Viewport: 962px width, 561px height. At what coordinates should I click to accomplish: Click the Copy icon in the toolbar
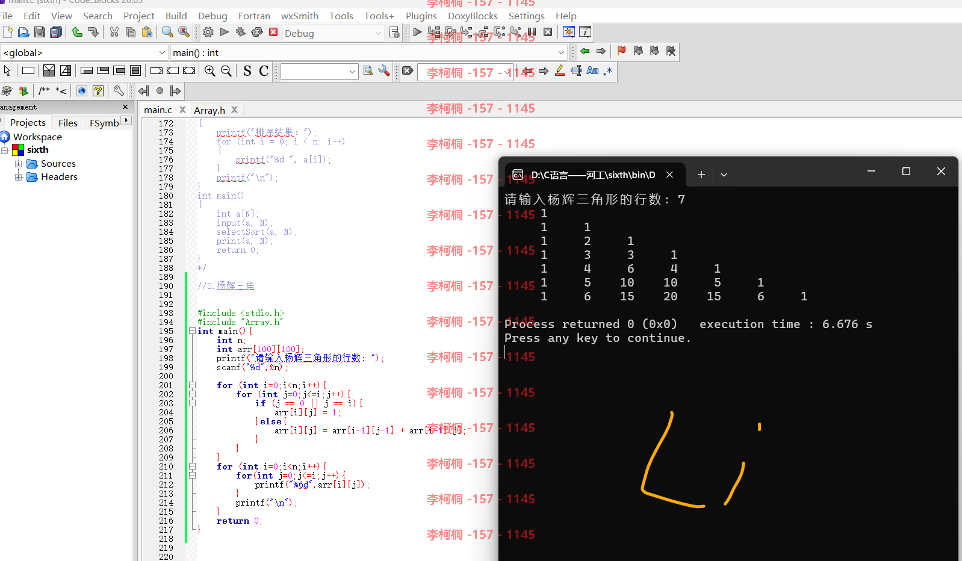point(130,32)
